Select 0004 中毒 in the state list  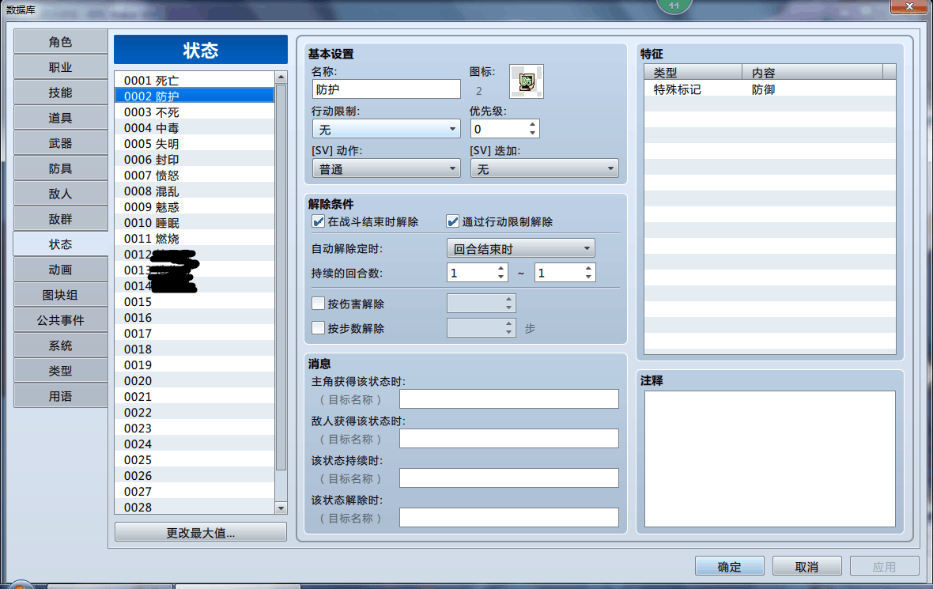coord(195,127)
